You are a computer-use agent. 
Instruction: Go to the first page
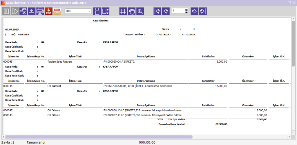pos(157,11)
